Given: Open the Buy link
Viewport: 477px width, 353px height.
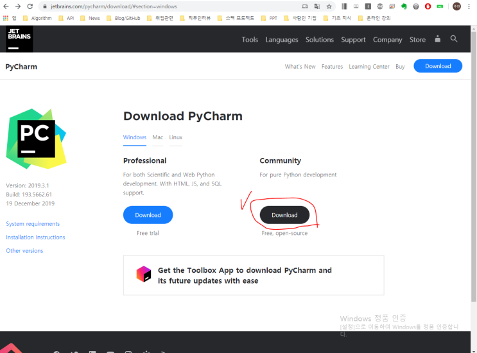Looking at the screenshot, I should pyautogui.click(x=400, y=67).
